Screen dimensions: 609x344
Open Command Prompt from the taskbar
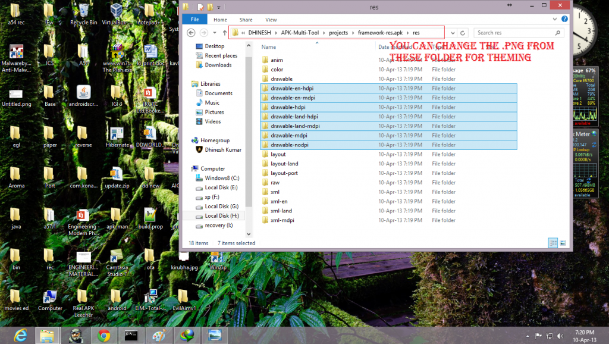click(x=131, y=335)
